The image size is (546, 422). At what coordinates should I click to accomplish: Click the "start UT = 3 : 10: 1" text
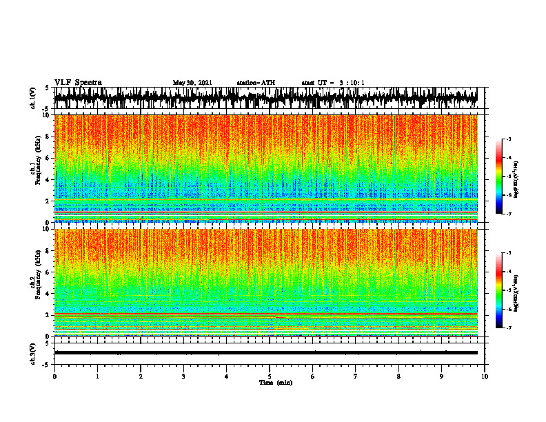333,83
